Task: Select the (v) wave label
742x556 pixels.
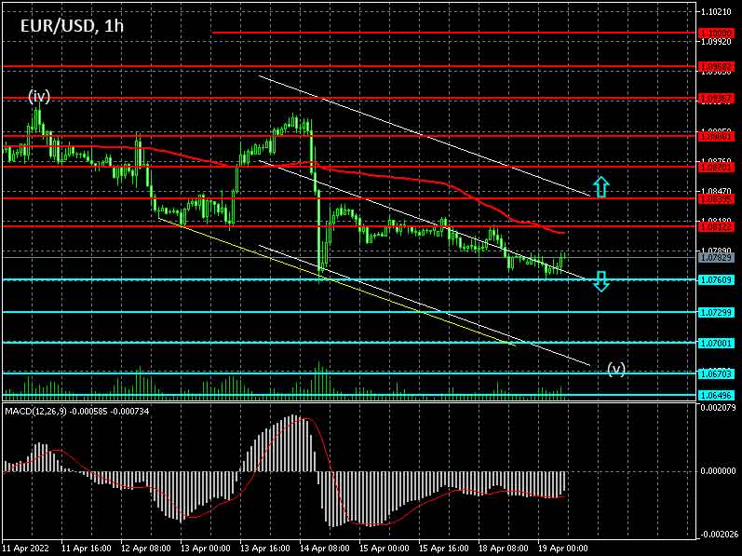Action: point(616,369)
